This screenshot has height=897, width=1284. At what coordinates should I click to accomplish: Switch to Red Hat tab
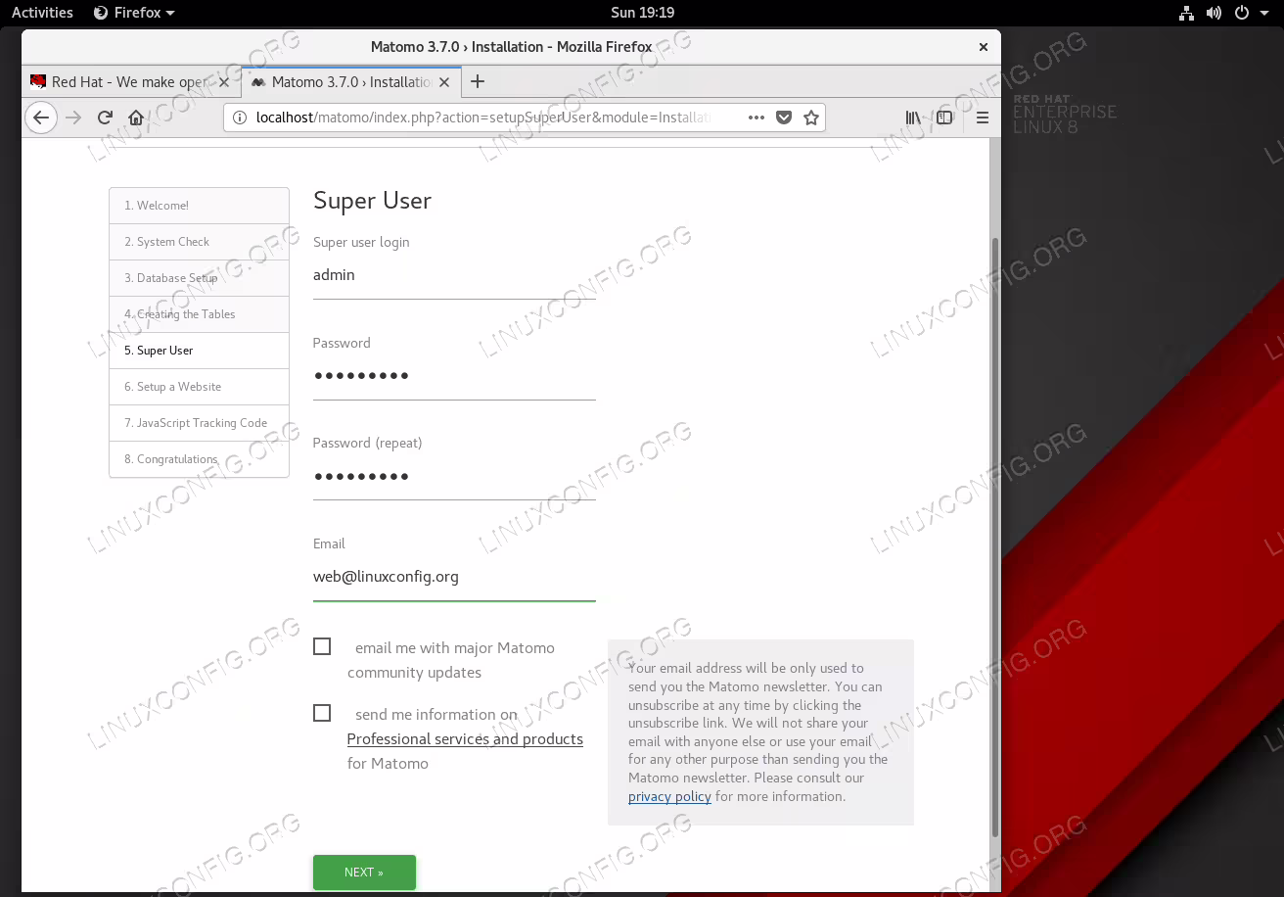pos(130,82)
